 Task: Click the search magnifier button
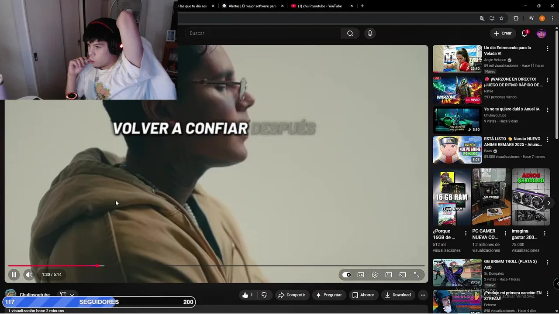[350, 33]
